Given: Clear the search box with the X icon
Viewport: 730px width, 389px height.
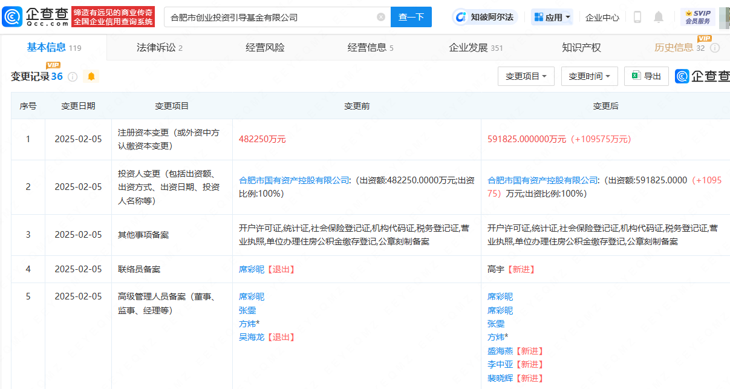Looking at the screenshot, I should point(381,17).
